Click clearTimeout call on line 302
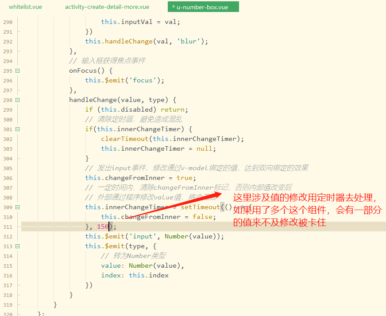This screenshot has height=316, width=386. 124,139
